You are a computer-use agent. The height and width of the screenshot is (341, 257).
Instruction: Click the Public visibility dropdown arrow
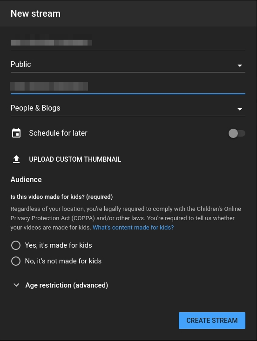pyautogui.click(x=240, y=66)
